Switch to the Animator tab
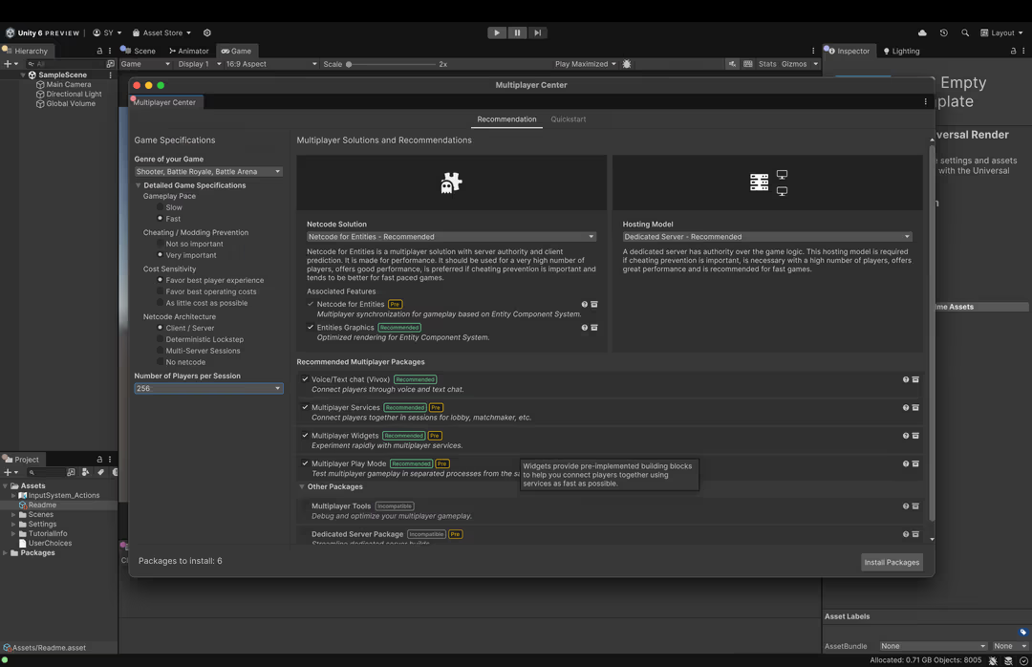The width and height of the screenshot is (1032, 667). [189, 51]
